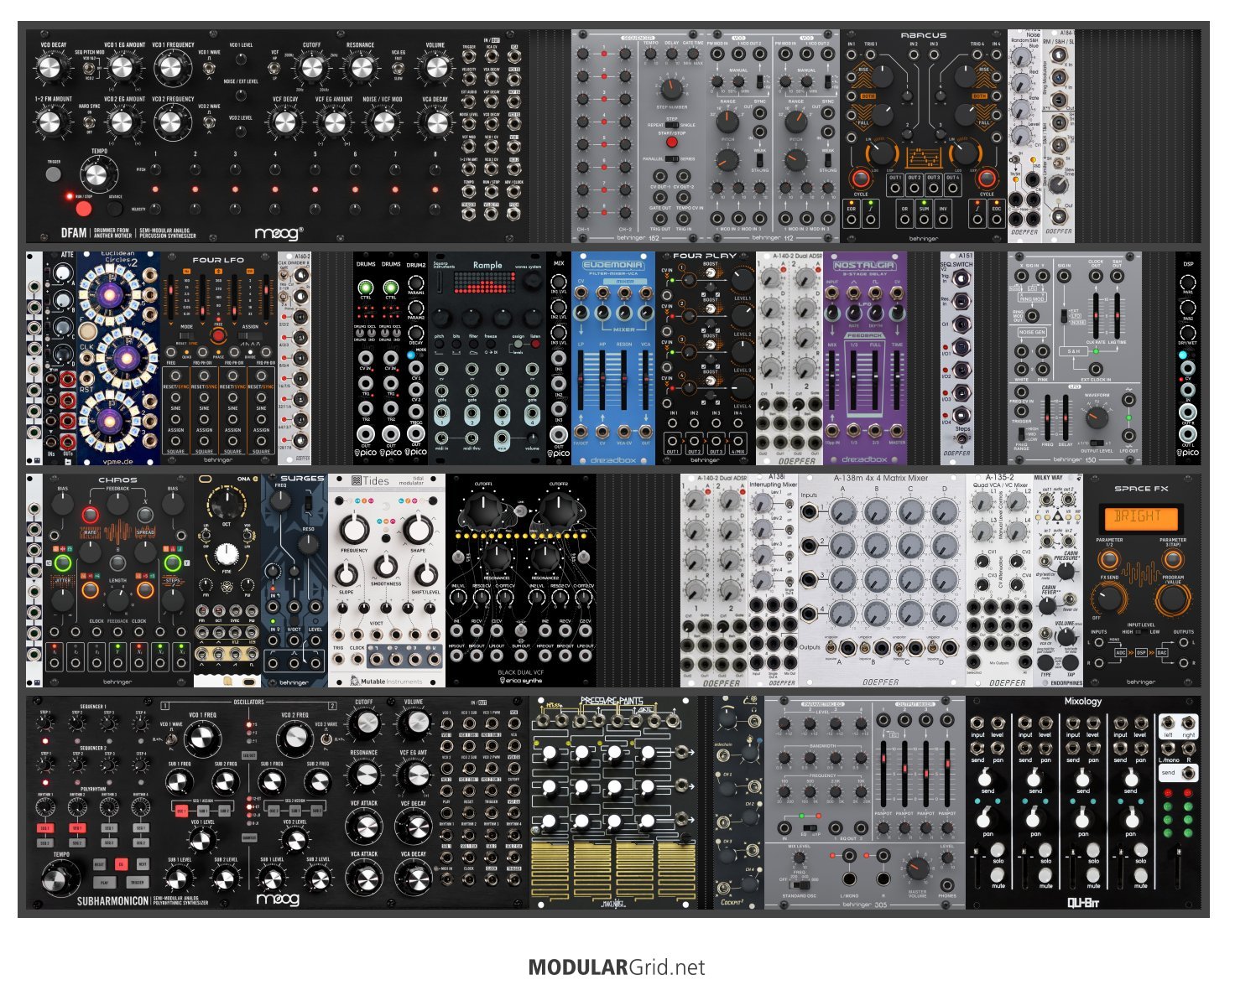Toggle the DFAM VCO 2 WAVE switch

click(208, 122)
